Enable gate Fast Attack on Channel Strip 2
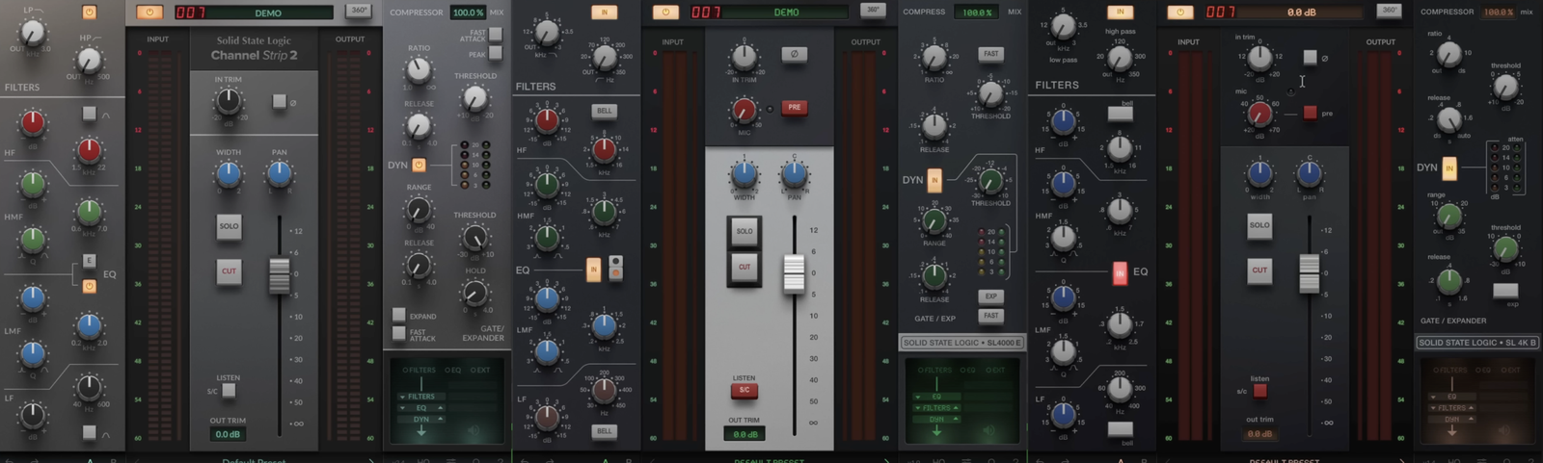Image resolution: width=1543 pixels, height=463 pixels. coord(398,333)
